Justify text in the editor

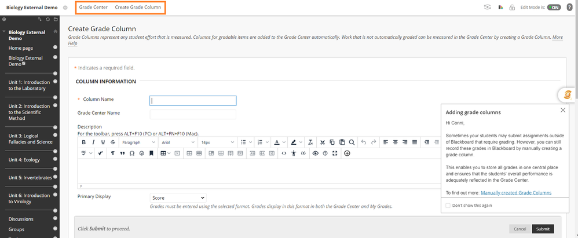pos(414,142)
